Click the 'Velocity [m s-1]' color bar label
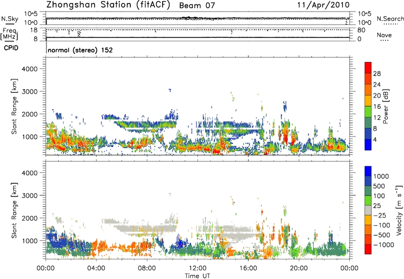Viewport: 404px width, 279px height. (x=398, y=210)
